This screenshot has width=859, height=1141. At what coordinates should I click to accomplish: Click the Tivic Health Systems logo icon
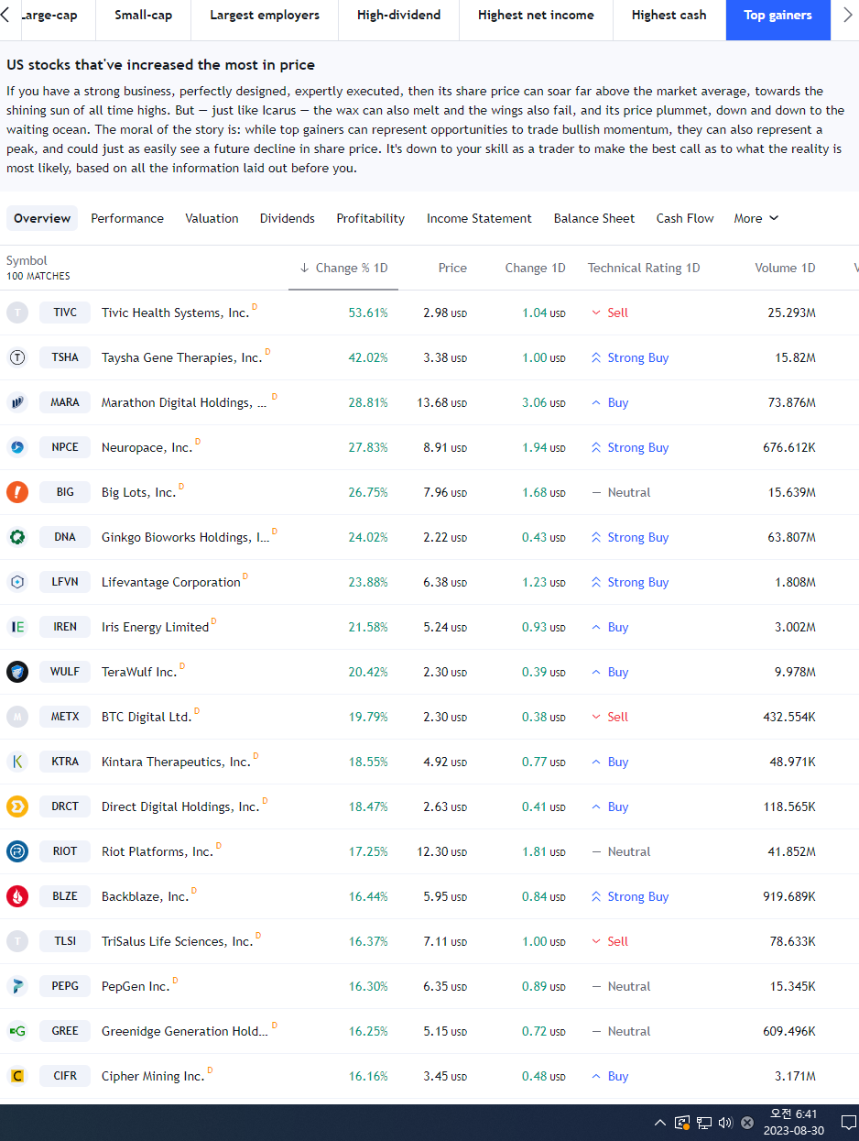17,313
